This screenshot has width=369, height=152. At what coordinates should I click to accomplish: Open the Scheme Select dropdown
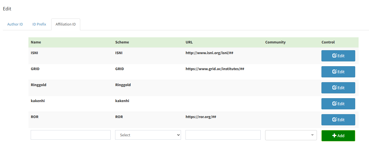pyautogui.click(x=148, y=135)
